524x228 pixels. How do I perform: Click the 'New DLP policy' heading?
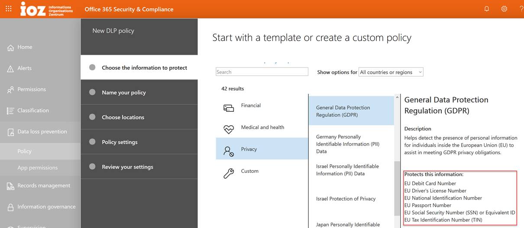click(x=113, y=31)
